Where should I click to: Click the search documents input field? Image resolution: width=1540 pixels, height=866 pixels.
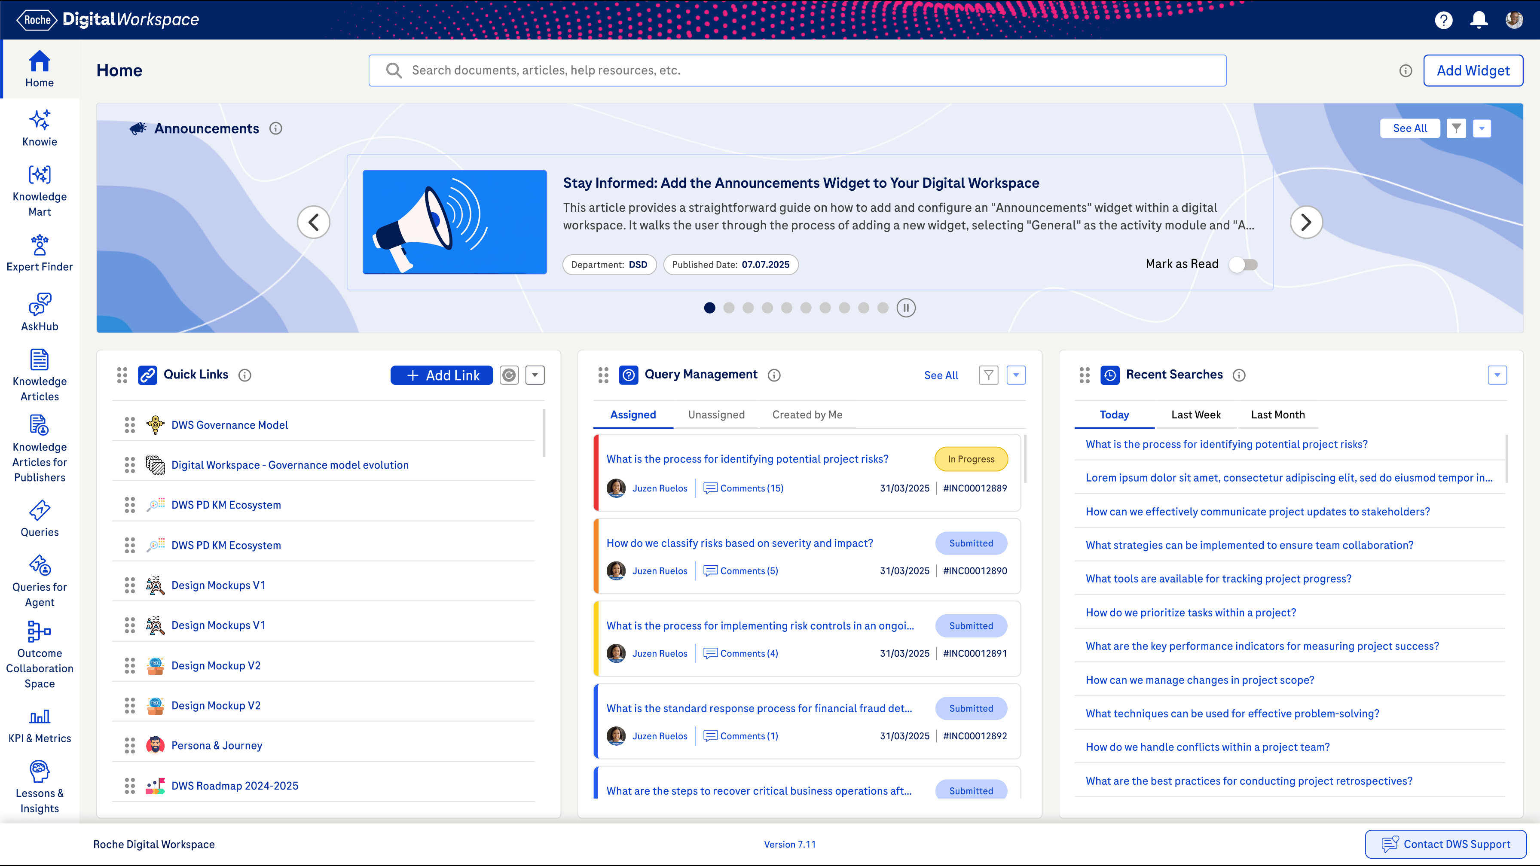pos(797,70)
